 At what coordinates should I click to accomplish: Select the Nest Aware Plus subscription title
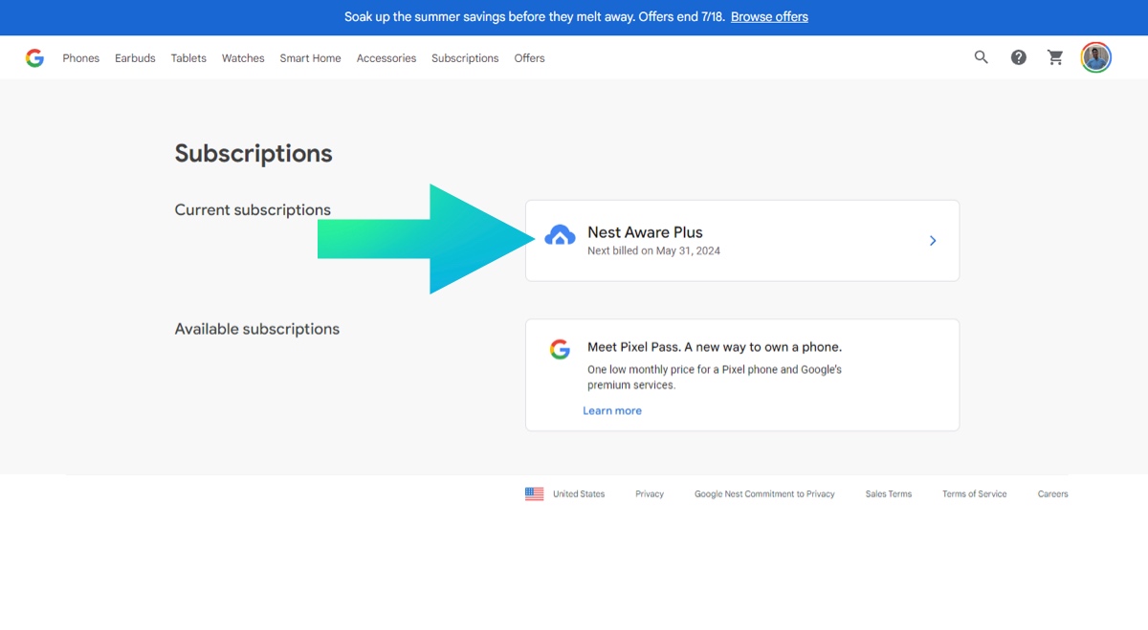pyautogui.click(x=645, y=232)
